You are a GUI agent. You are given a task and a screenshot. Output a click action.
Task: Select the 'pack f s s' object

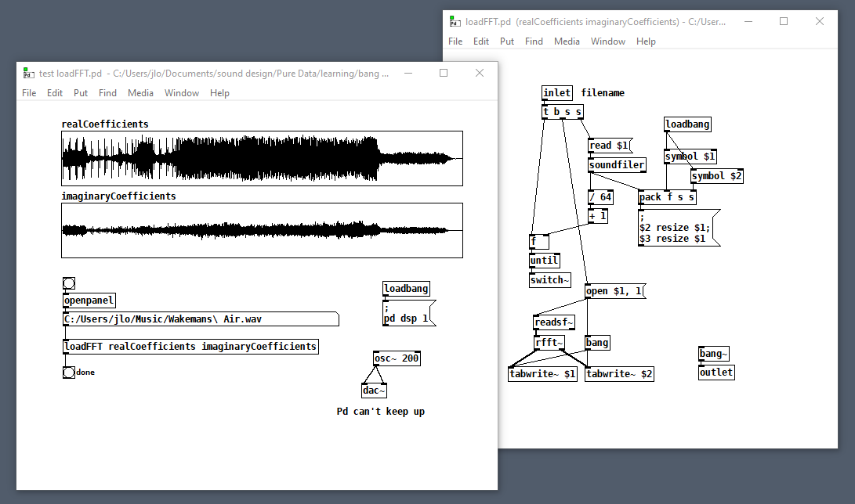pos(668,197)
